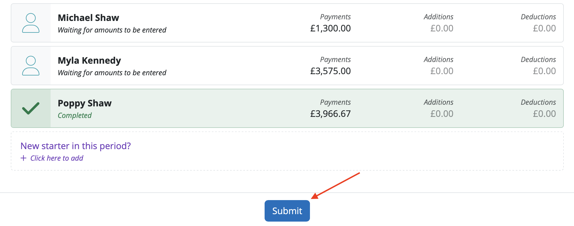574x226 pixels.
Task: Click Michael Shaw's payments amount £1,300.00
Action: coord(330,28)
